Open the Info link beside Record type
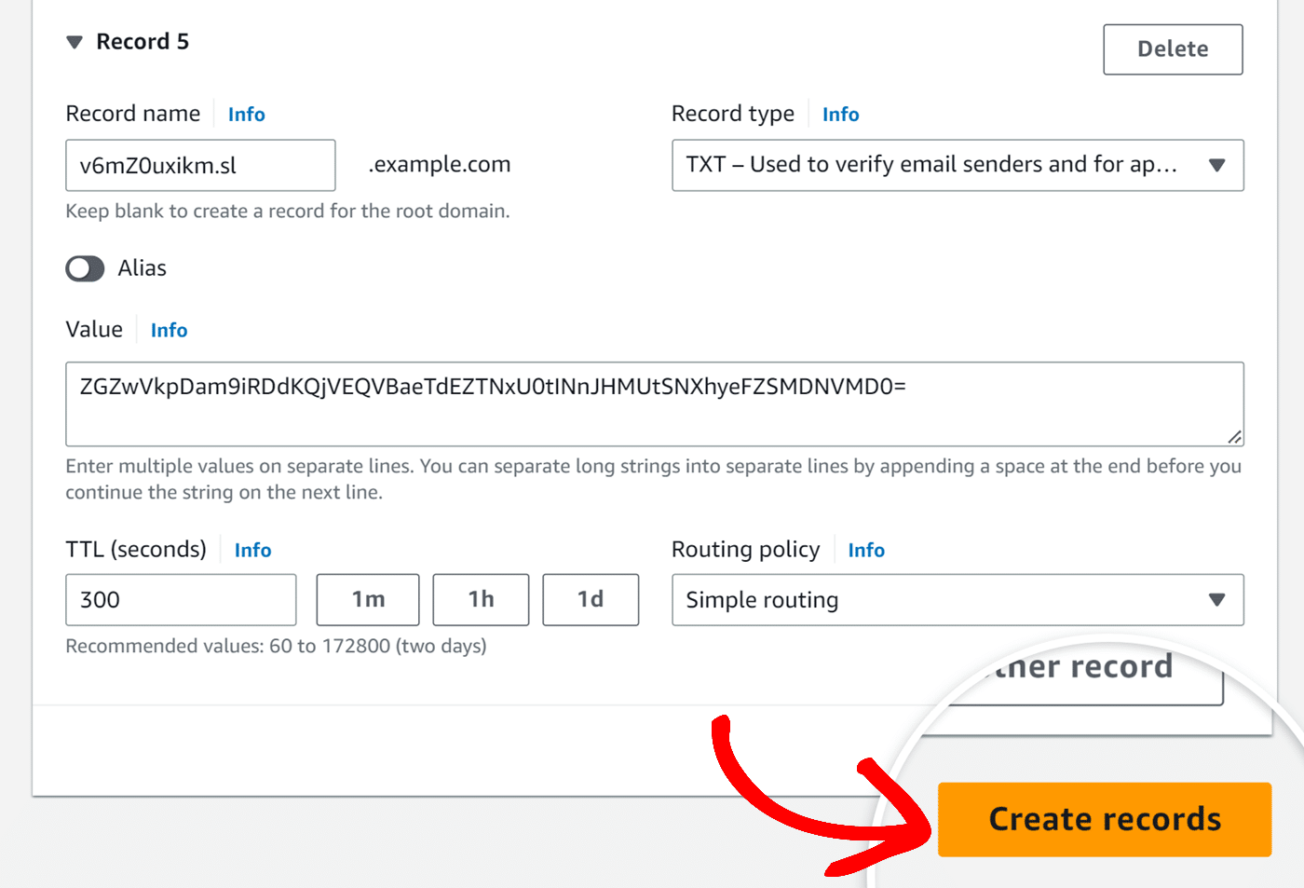Viewport: 1304px width, 888px height. point(840,114)
